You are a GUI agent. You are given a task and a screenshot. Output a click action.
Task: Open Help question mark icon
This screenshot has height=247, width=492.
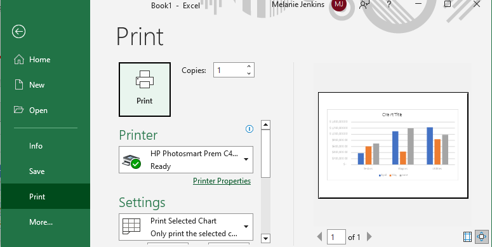pos(389,4)
